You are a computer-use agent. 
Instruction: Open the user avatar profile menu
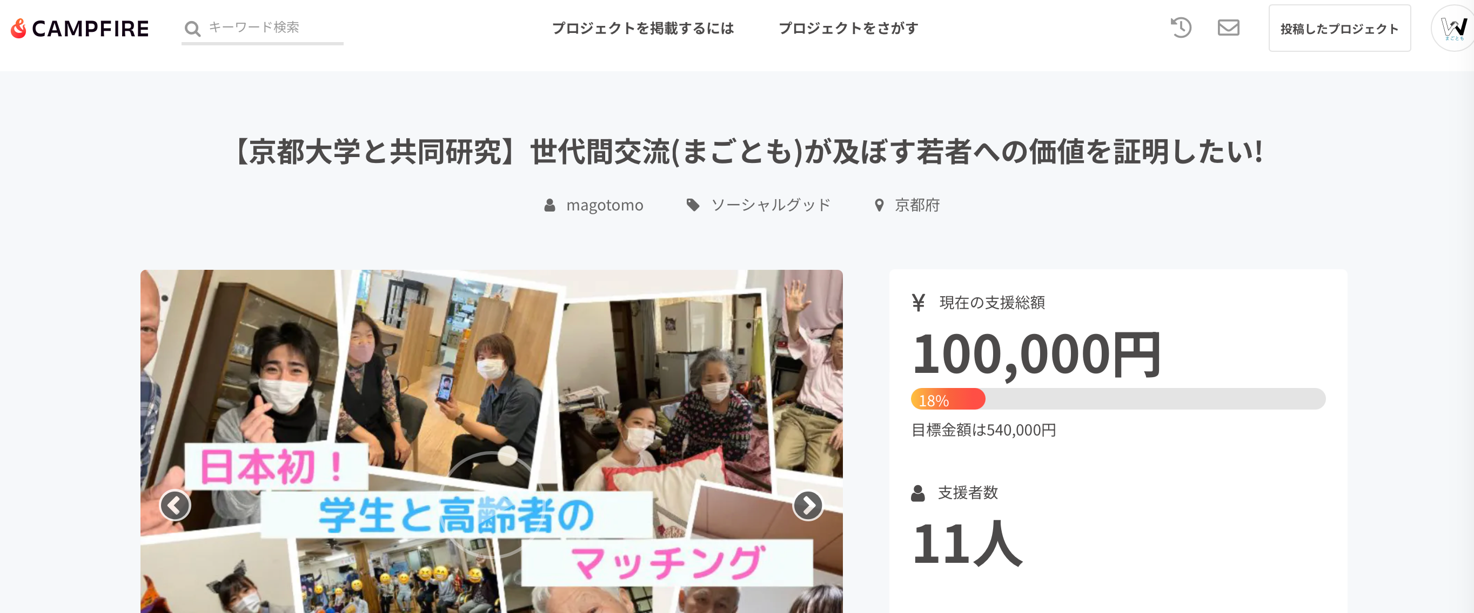(1453, 28)
